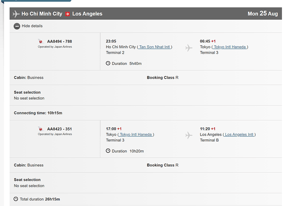
Task: Click Terminal 2 under Ho Chi Minh City
Action: [x=115, y=53]
